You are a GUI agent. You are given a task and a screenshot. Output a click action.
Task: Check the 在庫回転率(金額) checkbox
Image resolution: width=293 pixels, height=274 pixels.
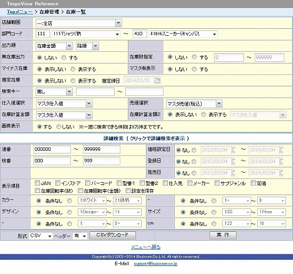(x=80, y=191)
